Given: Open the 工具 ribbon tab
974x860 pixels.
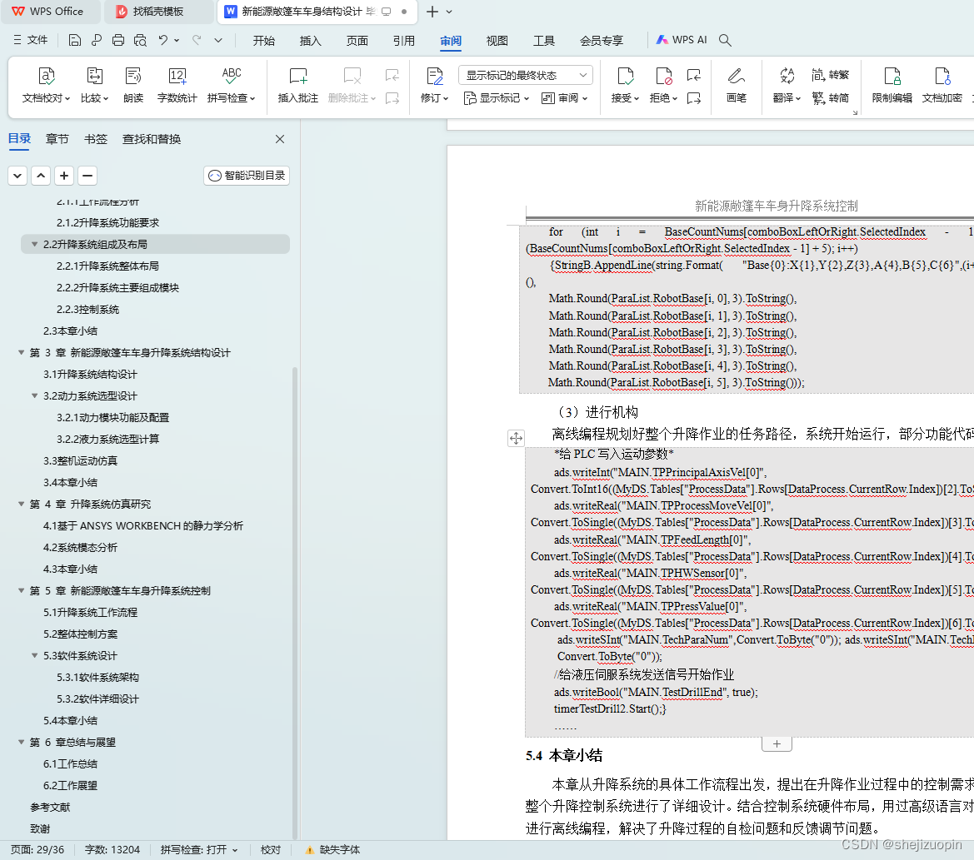Looking at the screenshot, I should [543, 40].
